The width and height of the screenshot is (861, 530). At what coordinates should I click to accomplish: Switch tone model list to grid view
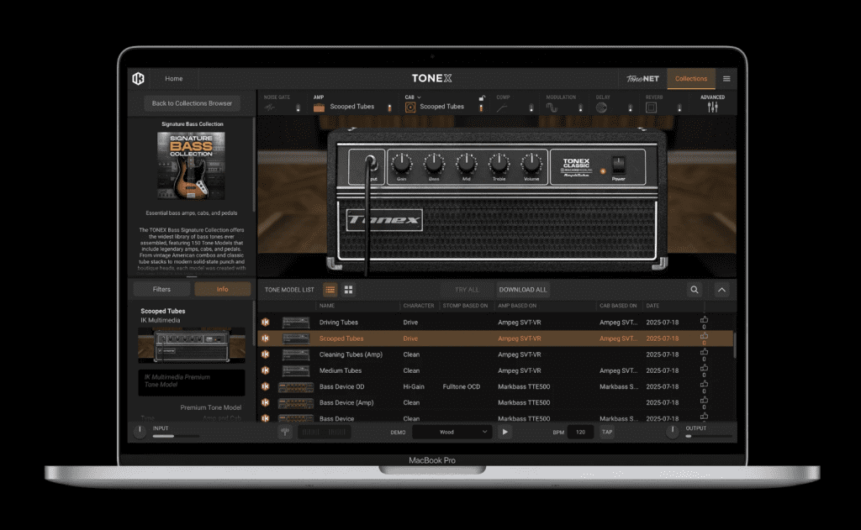[349, 290]
